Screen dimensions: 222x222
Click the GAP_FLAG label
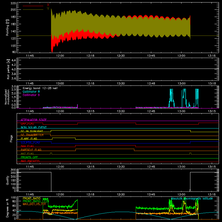[27, 123]
